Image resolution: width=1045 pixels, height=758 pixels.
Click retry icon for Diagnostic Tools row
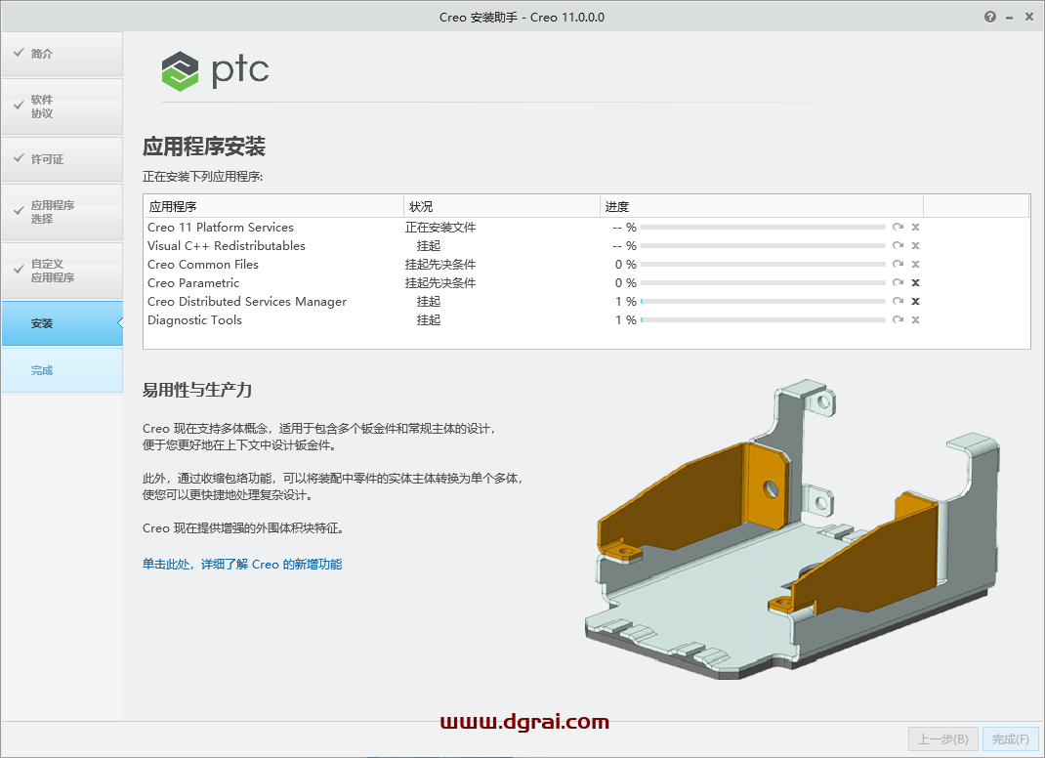(898, 320)
